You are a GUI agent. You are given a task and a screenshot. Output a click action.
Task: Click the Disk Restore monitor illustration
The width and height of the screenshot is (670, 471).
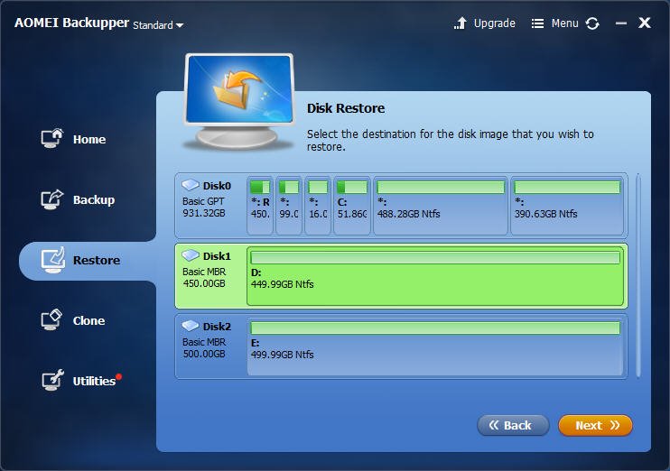239,101
